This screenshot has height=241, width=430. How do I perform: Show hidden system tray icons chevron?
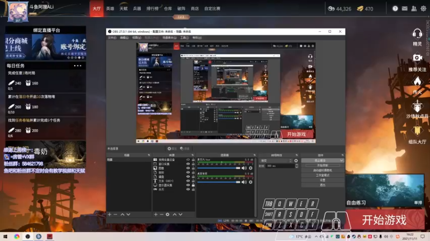pos(316,236)
